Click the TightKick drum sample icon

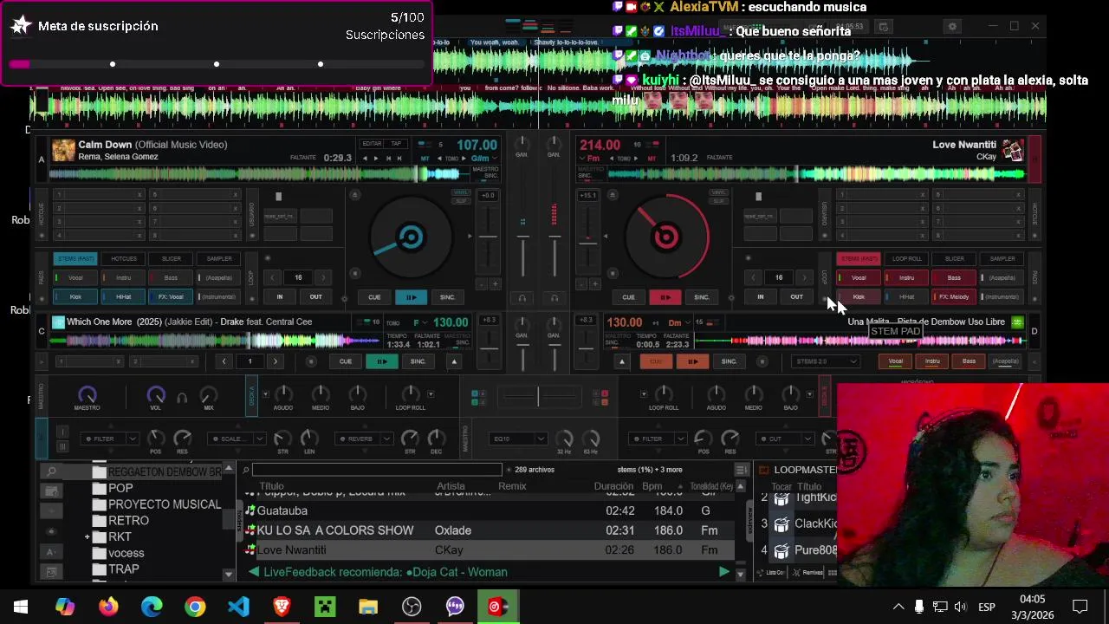click(781, 498)
